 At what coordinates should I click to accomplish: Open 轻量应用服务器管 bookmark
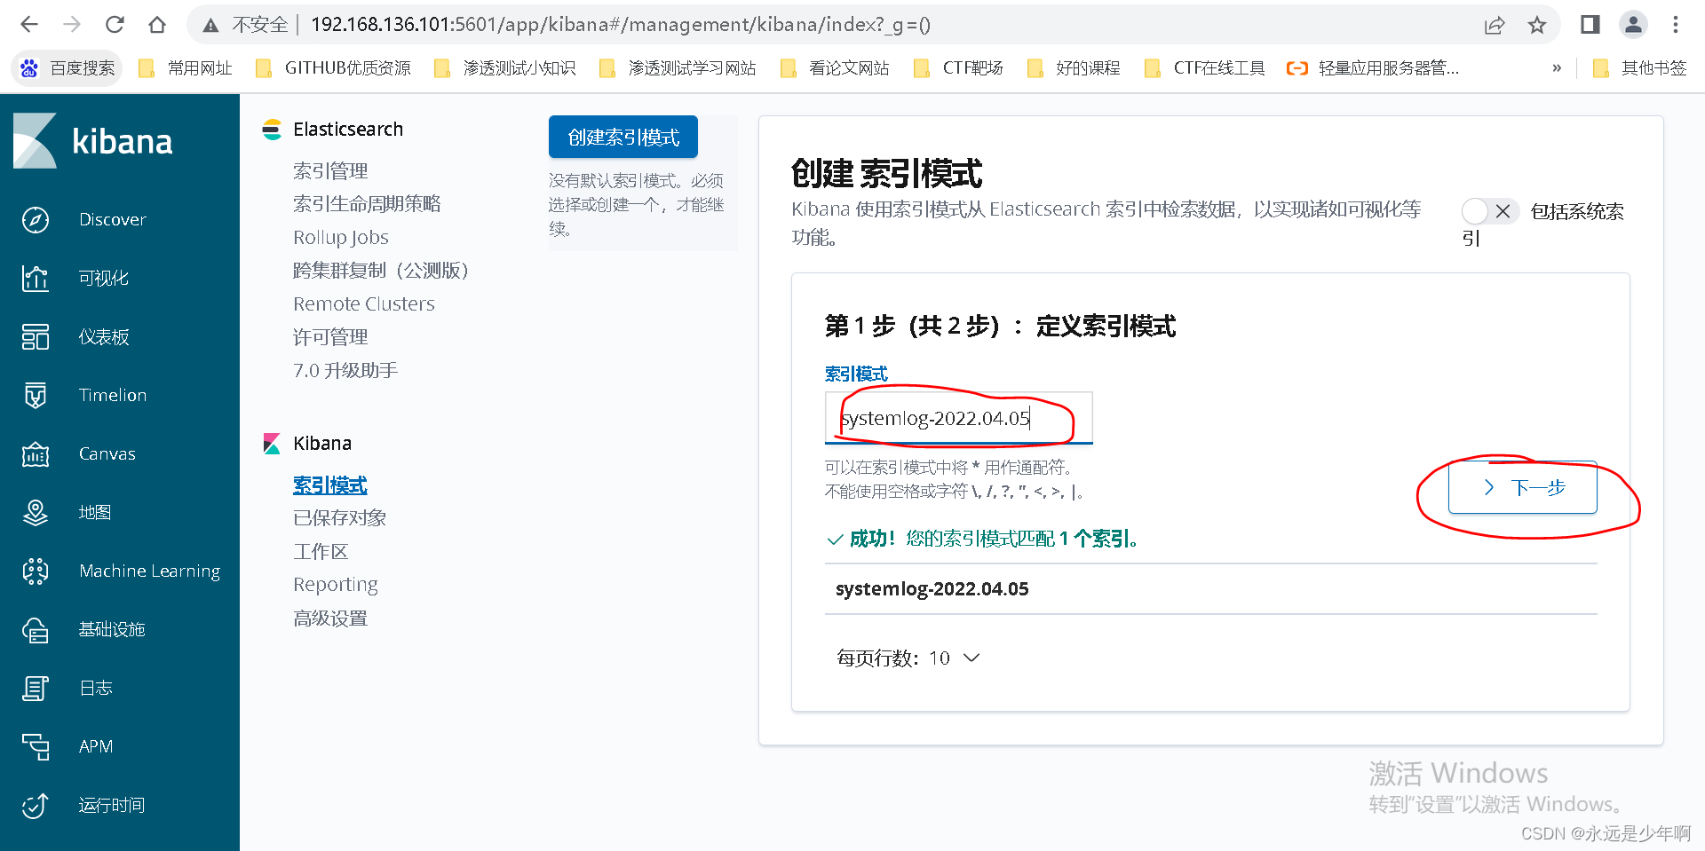(1373, 68)
